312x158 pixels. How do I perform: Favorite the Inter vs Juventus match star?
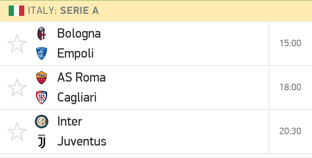tap(17, 131)
